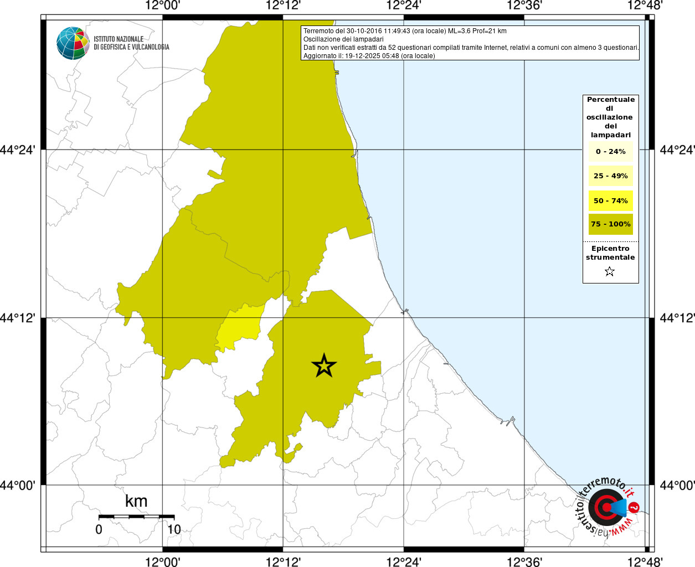Click the 'Oscillazione dei lampadari' subtitle text
The height and width of the screenshot is (567, 695).
343,39
